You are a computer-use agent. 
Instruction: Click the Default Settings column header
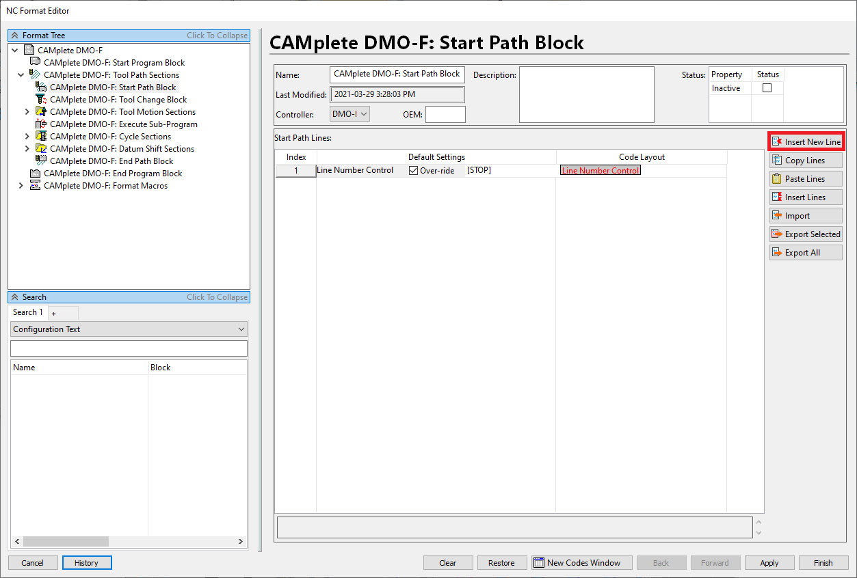click(x=436, y=157)
